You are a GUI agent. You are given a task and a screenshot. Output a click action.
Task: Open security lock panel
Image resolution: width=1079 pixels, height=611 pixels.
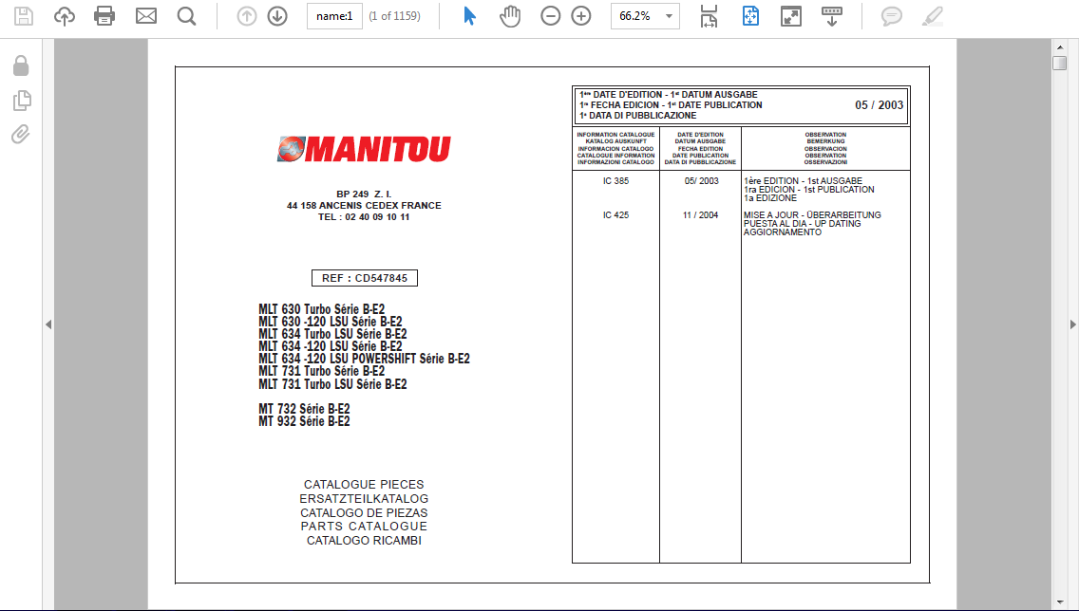(x=21, y=66)
